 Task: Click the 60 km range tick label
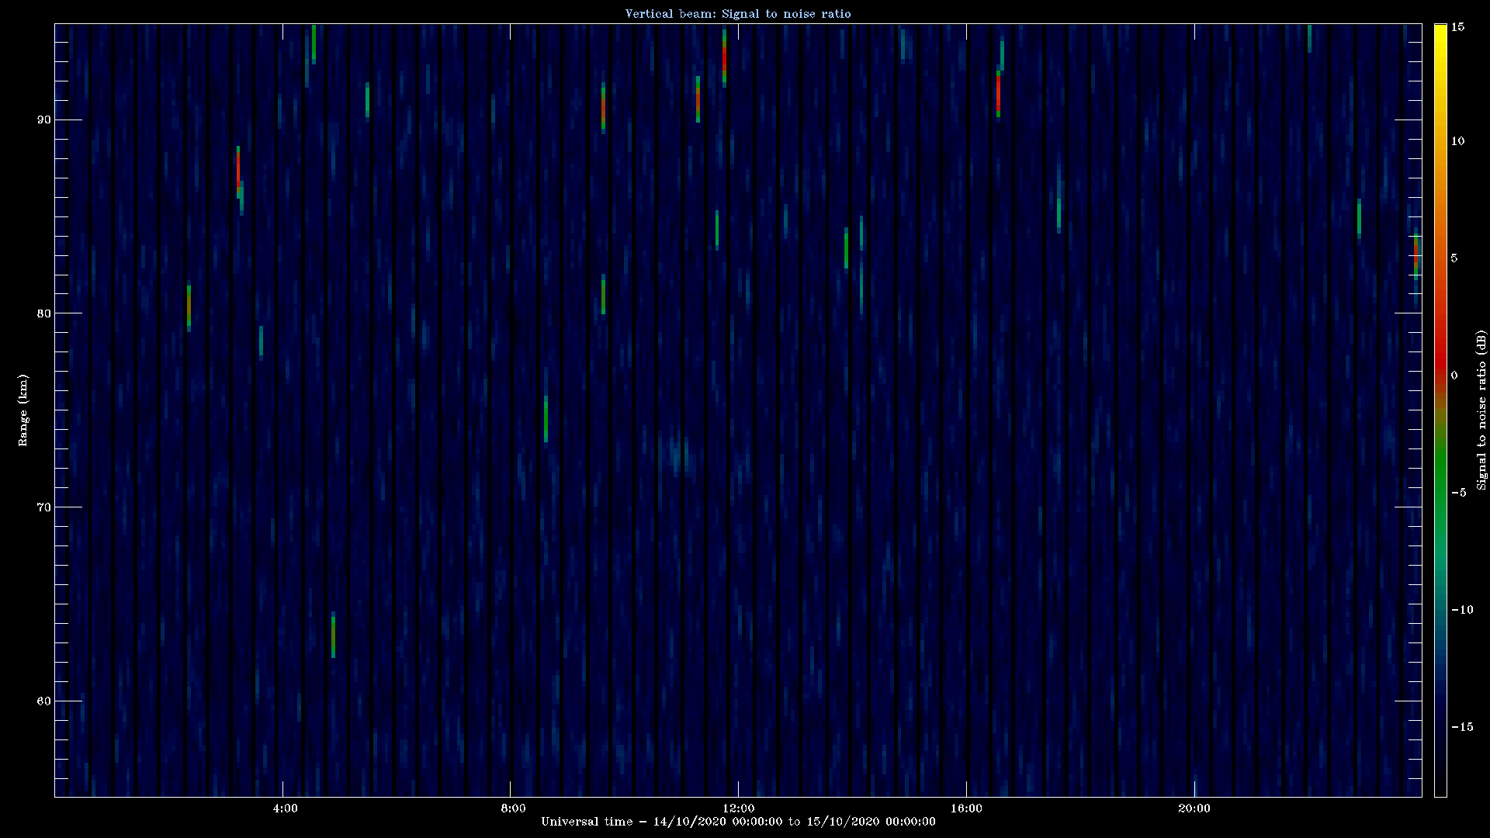pyautogui.click(x=43, y=701)
